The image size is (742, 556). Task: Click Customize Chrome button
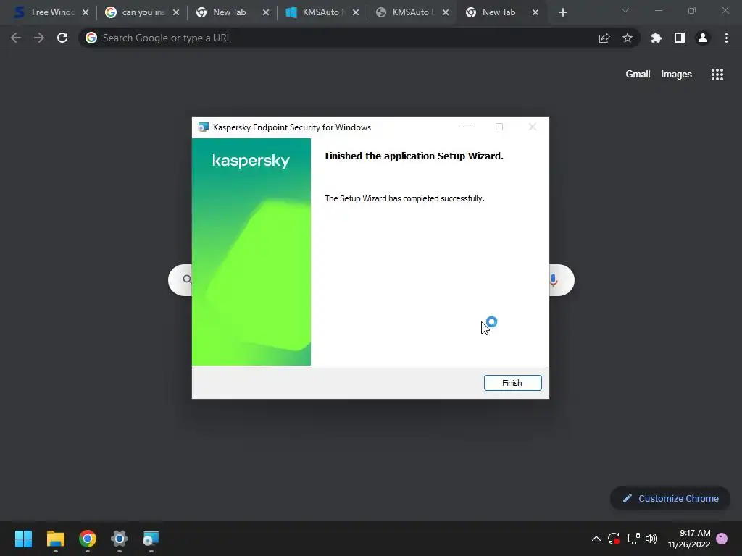[670, 498]
